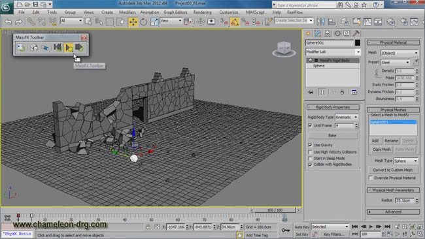Click MassFX constraint icon

[x=45, y=48]
